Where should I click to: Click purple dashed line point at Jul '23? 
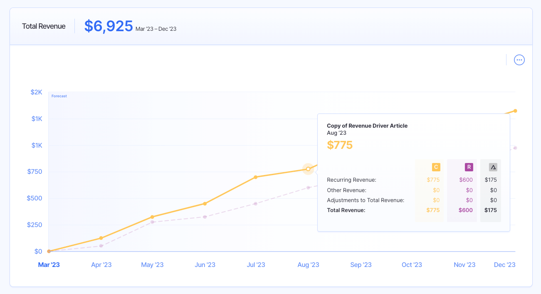pyautogui.click(x=256, y=204)
